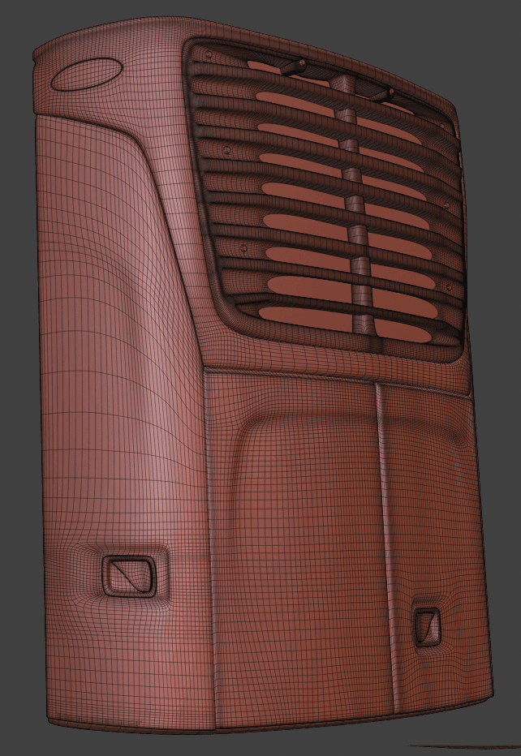The width and height of the screenshot is (521, 756).
Task: Select the screw at grille's top-left corner
Action: (x=209, y=54)
